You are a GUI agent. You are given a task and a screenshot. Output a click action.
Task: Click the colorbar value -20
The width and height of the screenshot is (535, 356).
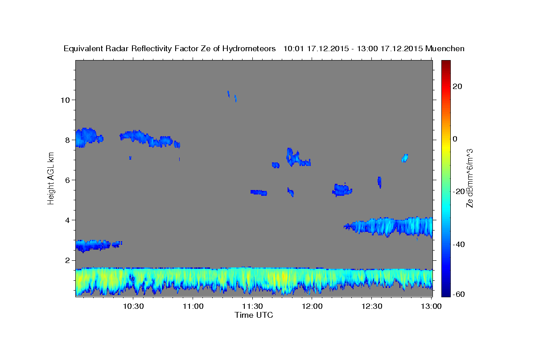[x=459, y=191]
